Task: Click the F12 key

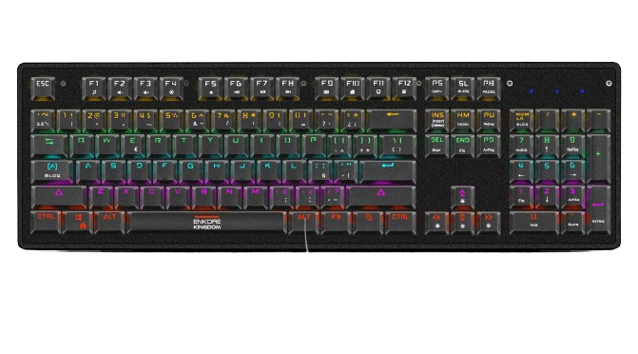Action: (x=404, y=88)
